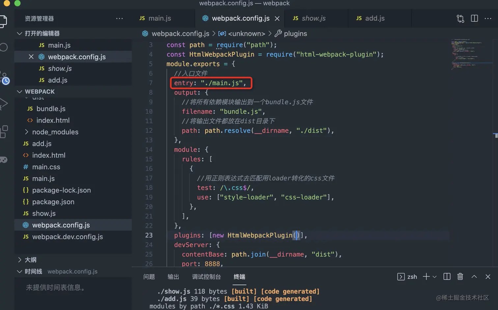Open package-lock.json file
Image resolution: width=498 pixels, height=310 pixels.
tap(73, 190)
